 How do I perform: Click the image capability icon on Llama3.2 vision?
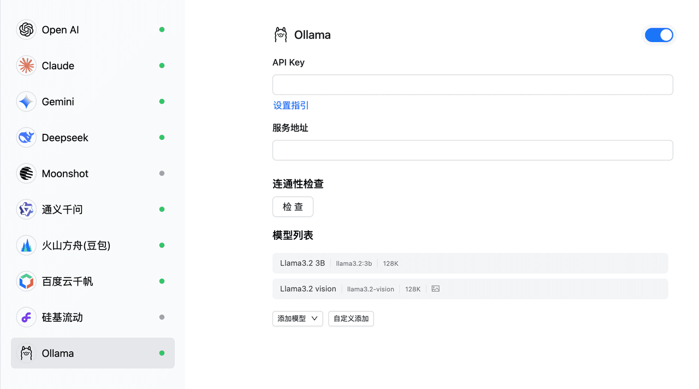click(x=435, y=288)
